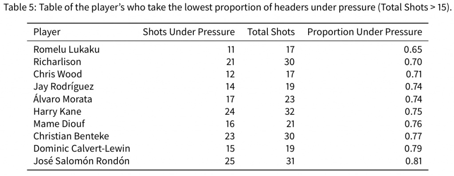Click on Chris Wood in the table
The image size is (454, 176).
(x=58, y=74)
